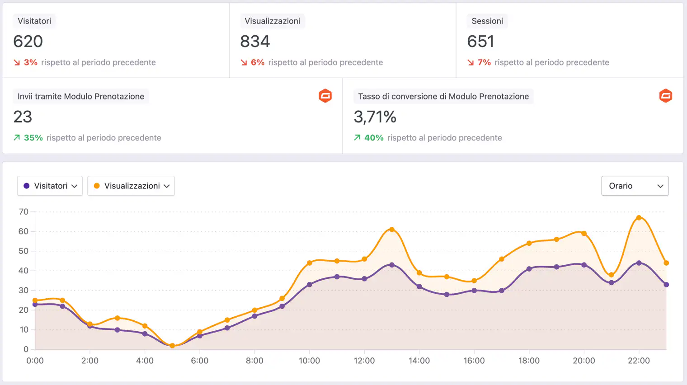Click the visitors value 620

point(28,41)
